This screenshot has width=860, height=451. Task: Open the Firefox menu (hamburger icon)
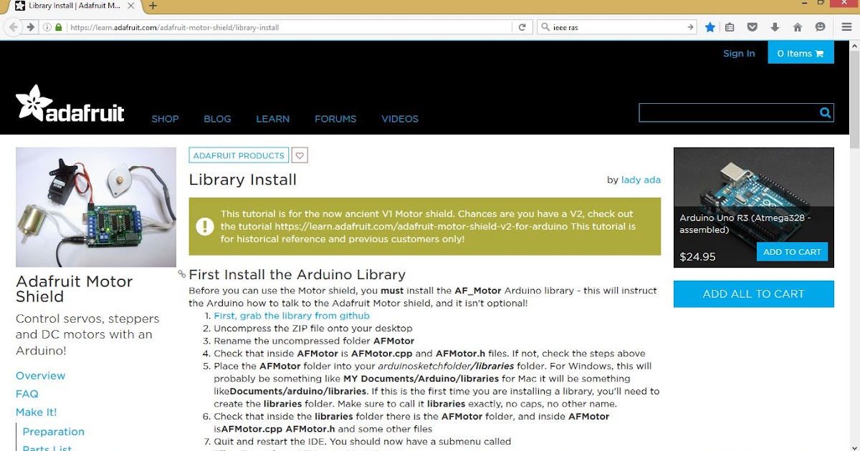click(846, 26)
